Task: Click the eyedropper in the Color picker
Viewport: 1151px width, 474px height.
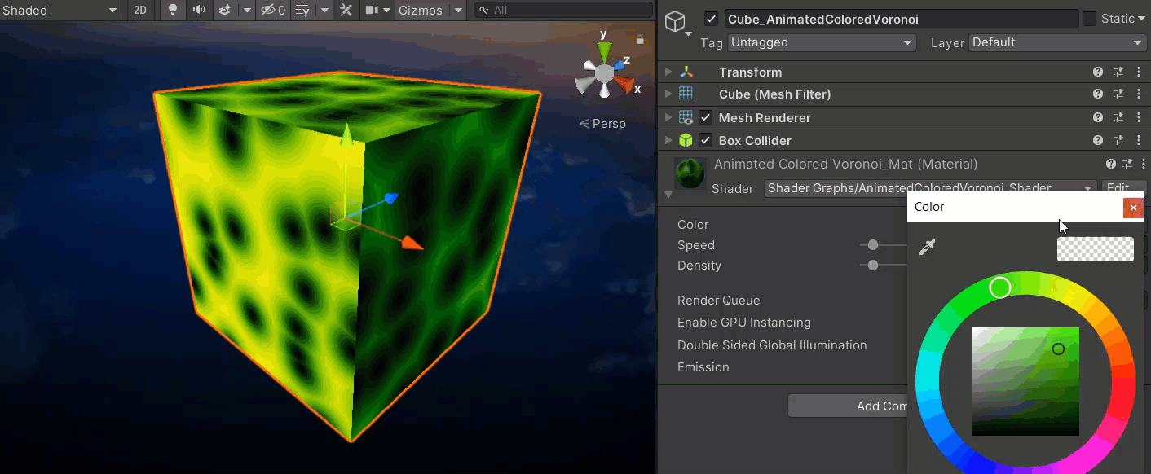Action: click(x=927, y=248)
